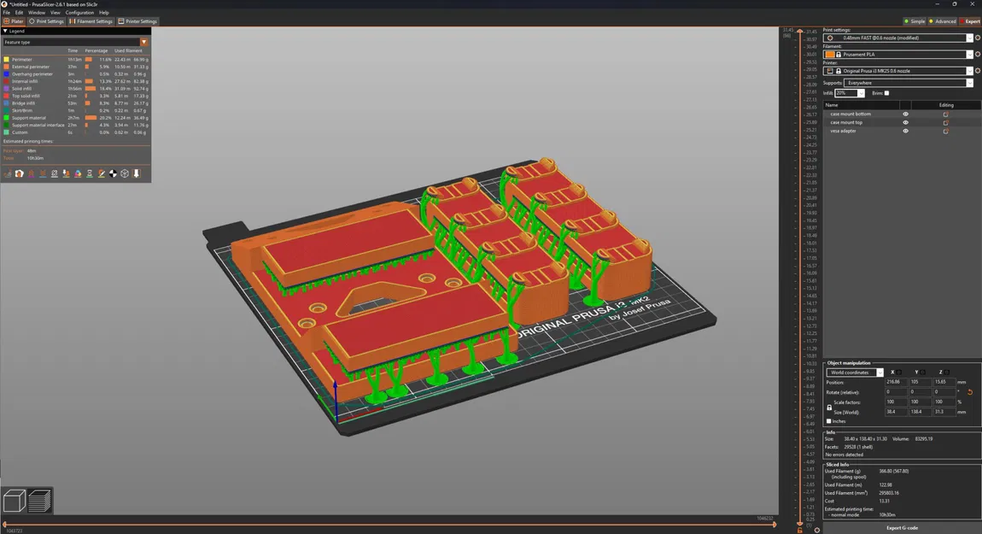Click the scale factors lock icon
Image resolution: width=982 pixels, height=534 pixels.
(x=829, y=408)
